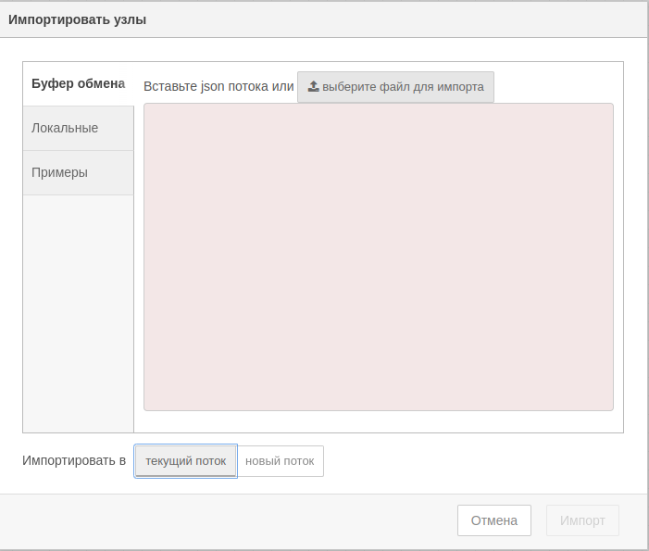Choose a file for import from disk
Screen dimensions: 649x551
(x=396, y=86)
